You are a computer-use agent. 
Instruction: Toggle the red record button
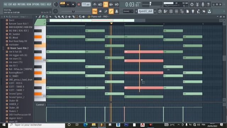point(79,5)
